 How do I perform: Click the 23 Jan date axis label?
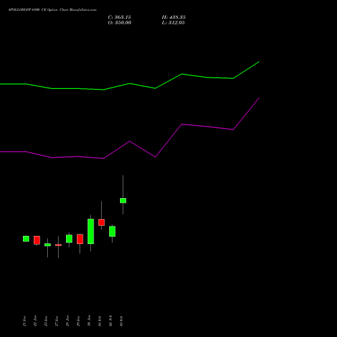[x=46, y=321]
